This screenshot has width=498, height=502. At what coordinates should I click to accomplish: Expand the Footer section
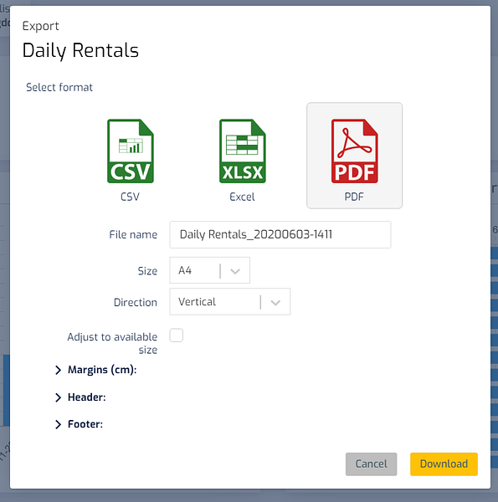[80, 424]
